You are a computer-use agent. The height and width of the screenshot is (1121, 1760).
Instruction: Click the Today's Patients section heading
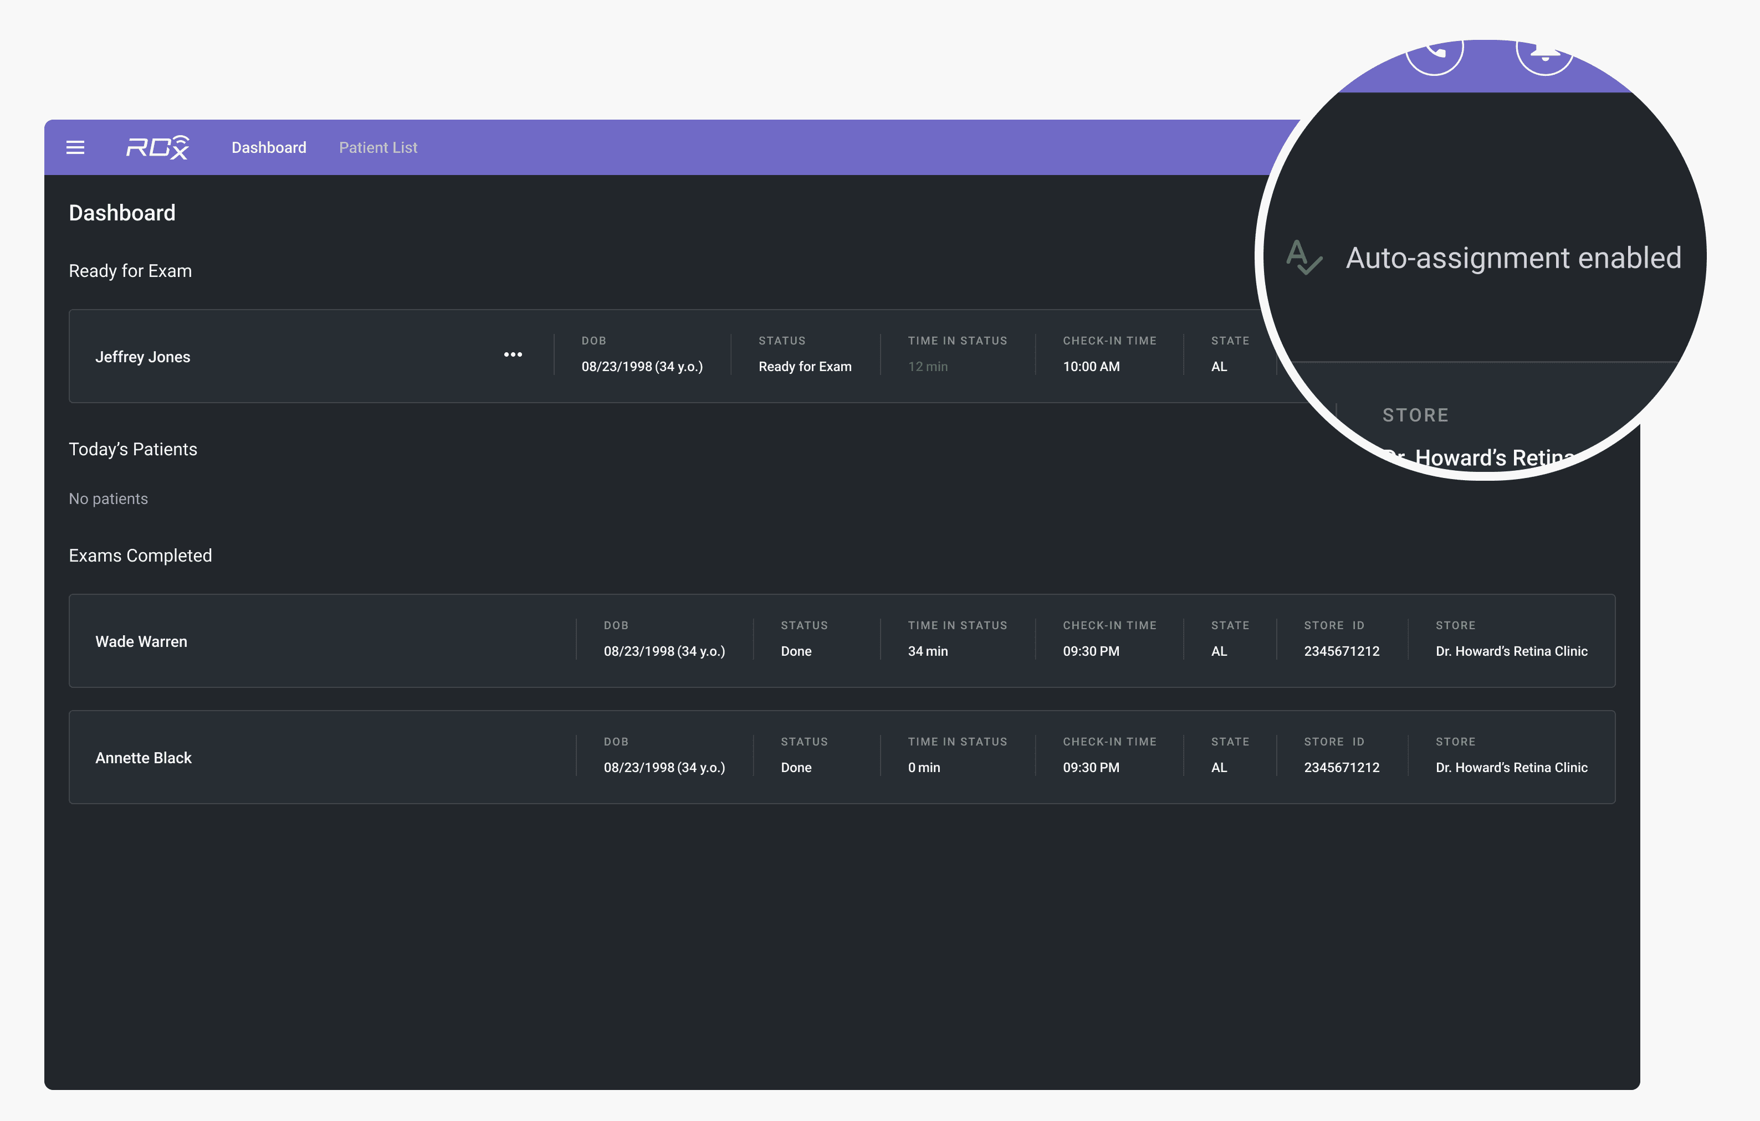133,449
